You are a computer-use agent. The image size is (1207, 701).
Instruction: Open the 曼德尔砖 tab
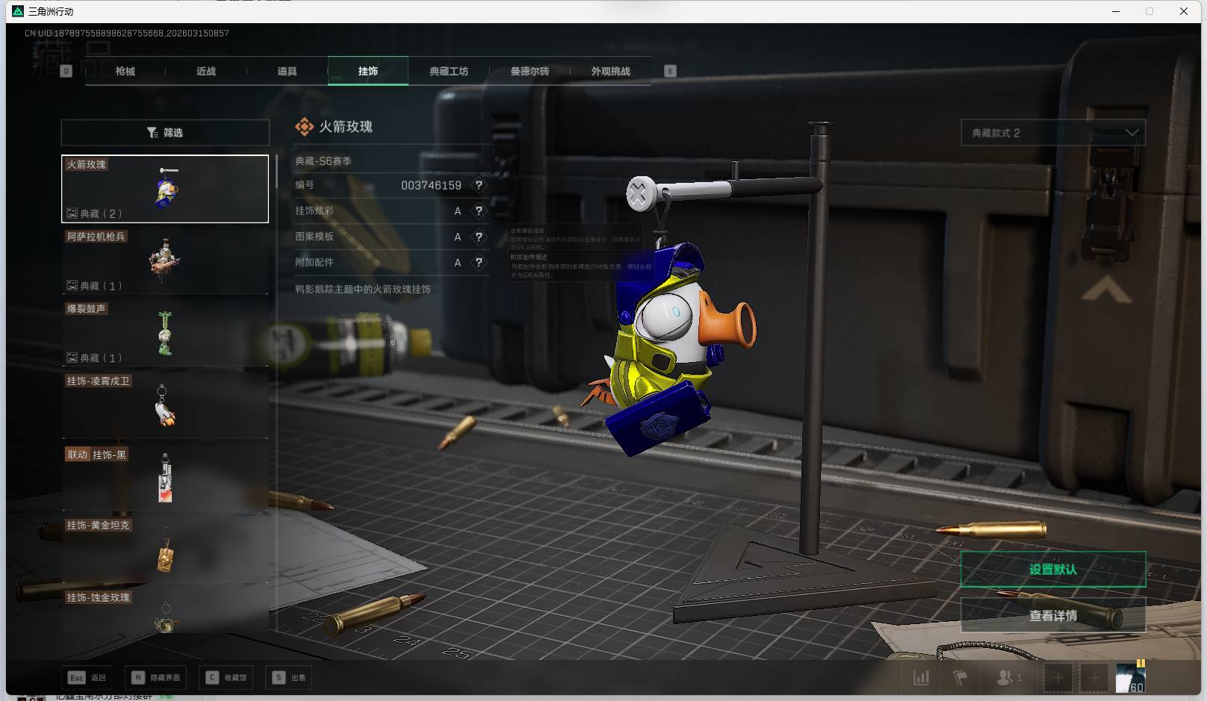click(x=530, y=72)
